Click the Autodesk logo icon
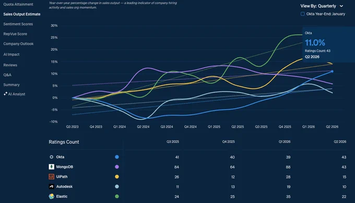Viewport: 355px width, 203px height. [x=51, y=186]
